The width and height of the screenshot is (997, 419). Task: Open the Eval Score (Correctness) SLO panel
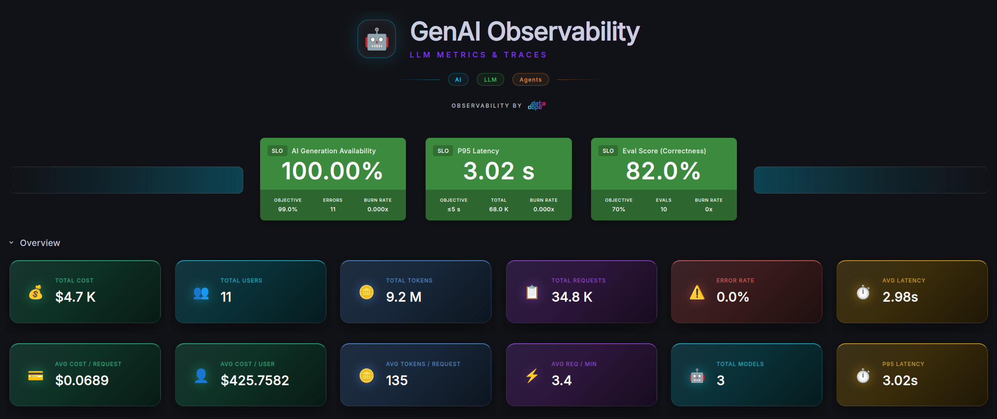point(664,179)
